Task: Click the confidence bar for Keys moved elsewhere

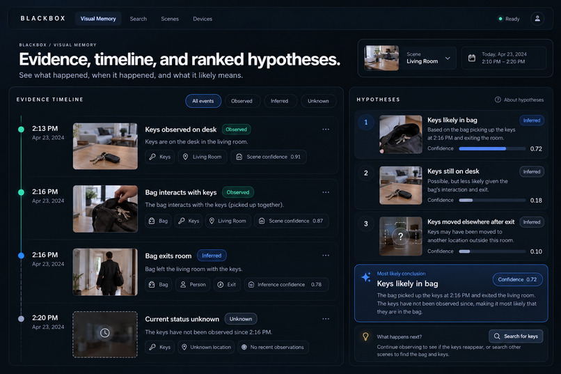Action: 492,251
